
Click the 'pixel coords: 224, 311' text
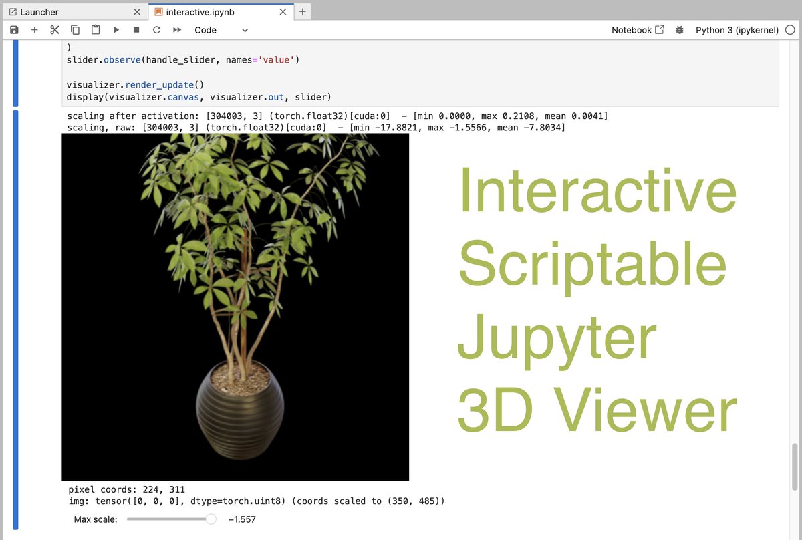click(x=127, y=489)
